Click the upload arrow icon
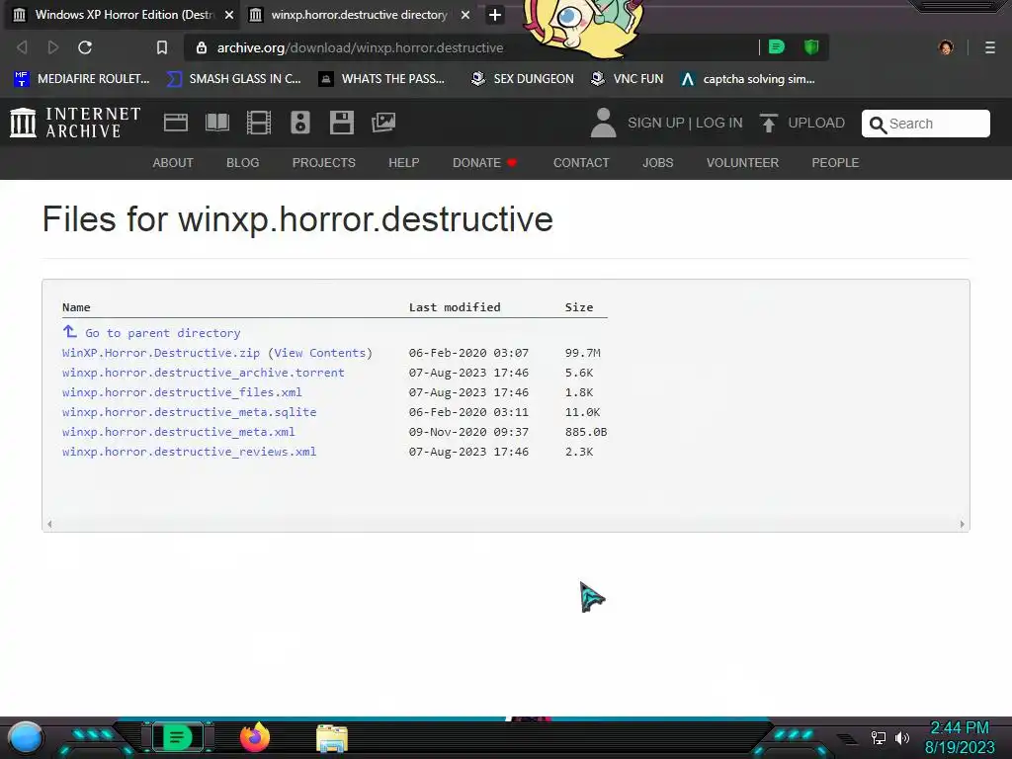1012x759 pixels. [768, 123]
